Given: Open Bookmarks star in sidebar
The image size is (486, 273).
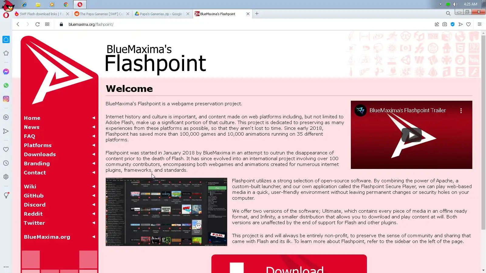Looking at the screenshot, I should pos(6,53).
